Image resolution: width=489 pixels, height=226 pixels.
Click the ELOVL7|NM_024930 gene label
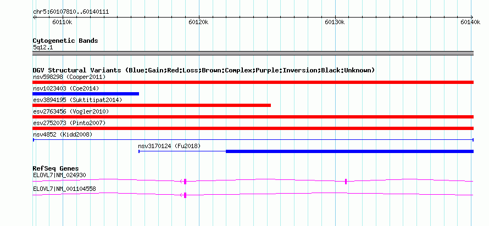click(x=59, y=175)
